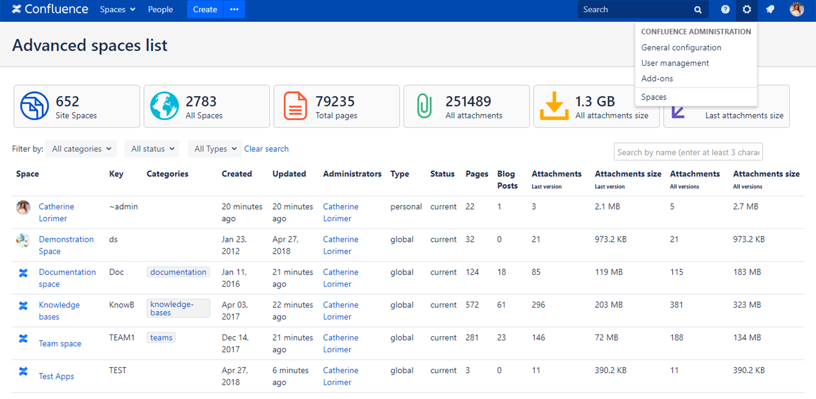This screenshot has width=816, height=399.
Task: Click the Site Spaces icon
Action: tap(34, 106)
